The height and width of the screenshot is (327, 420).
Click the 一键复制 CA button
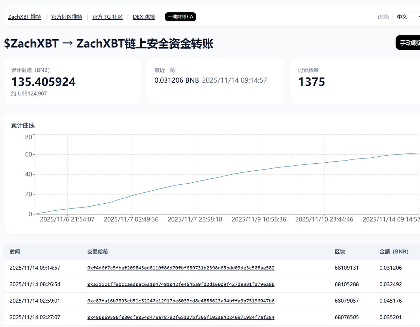point(180,16)
